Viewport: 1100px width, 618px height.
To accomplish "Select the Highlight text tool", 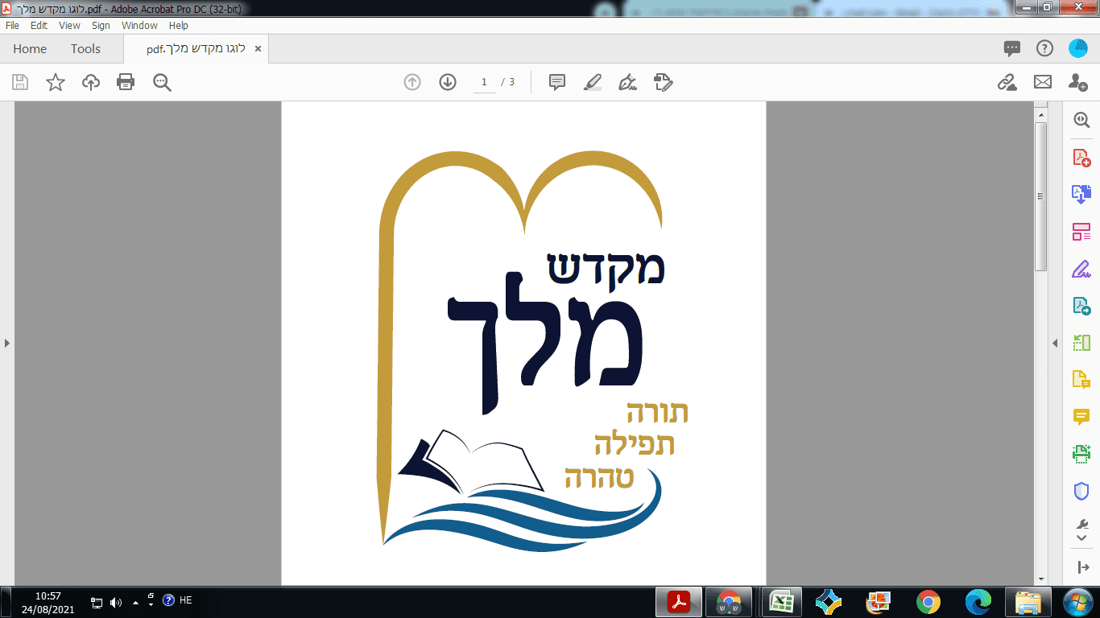I will point(592,82).
